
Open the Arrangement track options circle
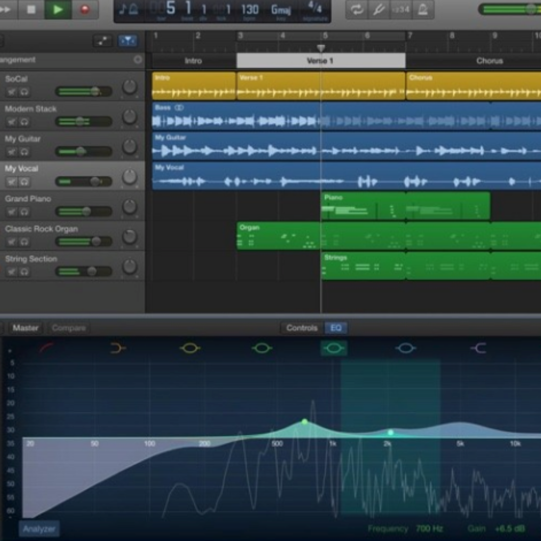[138, 60]
